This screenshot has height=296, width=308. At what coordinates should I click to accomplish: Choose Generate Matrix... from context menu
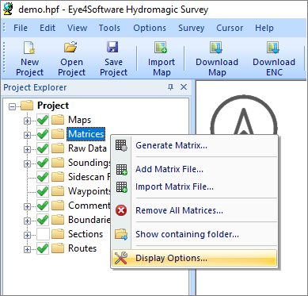tap(194, 145)
